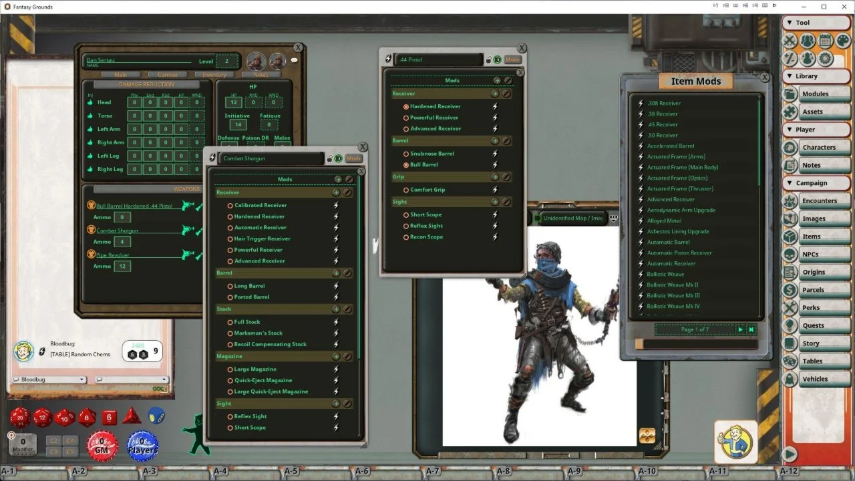Click the lightning icon beside Calibrated Receiver
Viewport: 855px width, 481px height.
336,205
